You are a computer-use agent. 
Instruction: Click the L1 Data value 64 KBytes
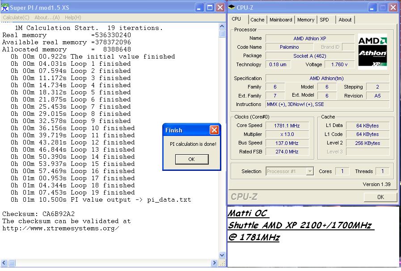click(x=367, y=126)
